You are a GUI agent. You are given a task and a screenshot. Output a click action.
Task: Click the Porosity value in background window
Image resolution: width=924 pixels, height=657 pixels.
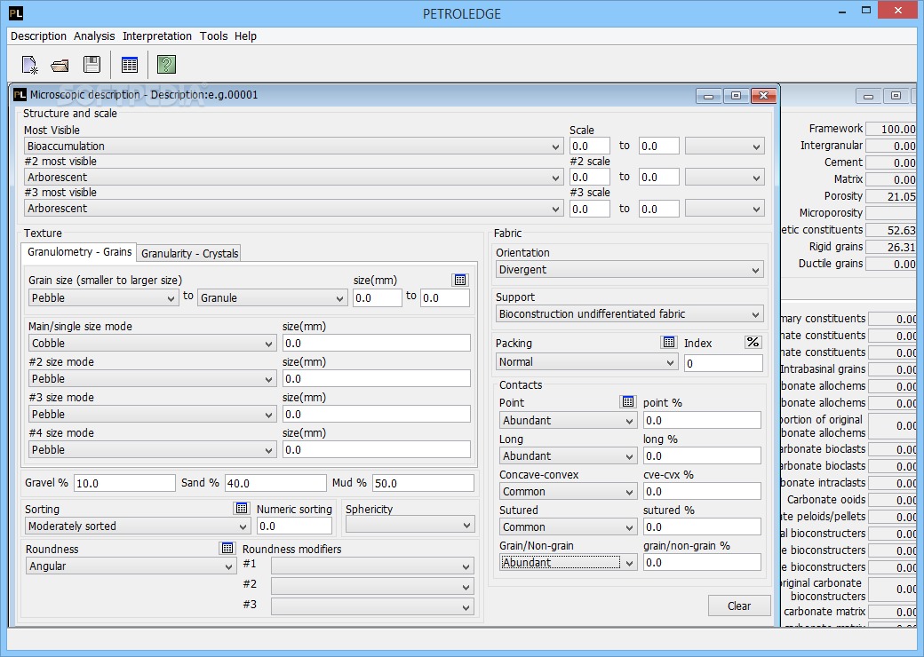(x=891, y=196)
